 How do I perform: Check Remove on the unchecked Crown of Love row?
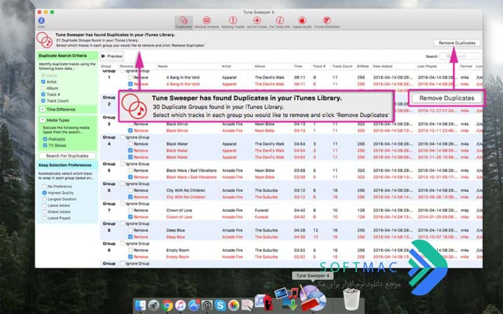coord(130,210)
